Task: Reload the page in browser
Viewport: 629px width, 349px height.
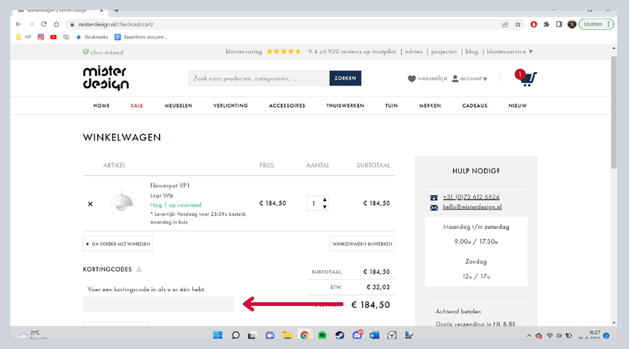Action: point(44,24)
